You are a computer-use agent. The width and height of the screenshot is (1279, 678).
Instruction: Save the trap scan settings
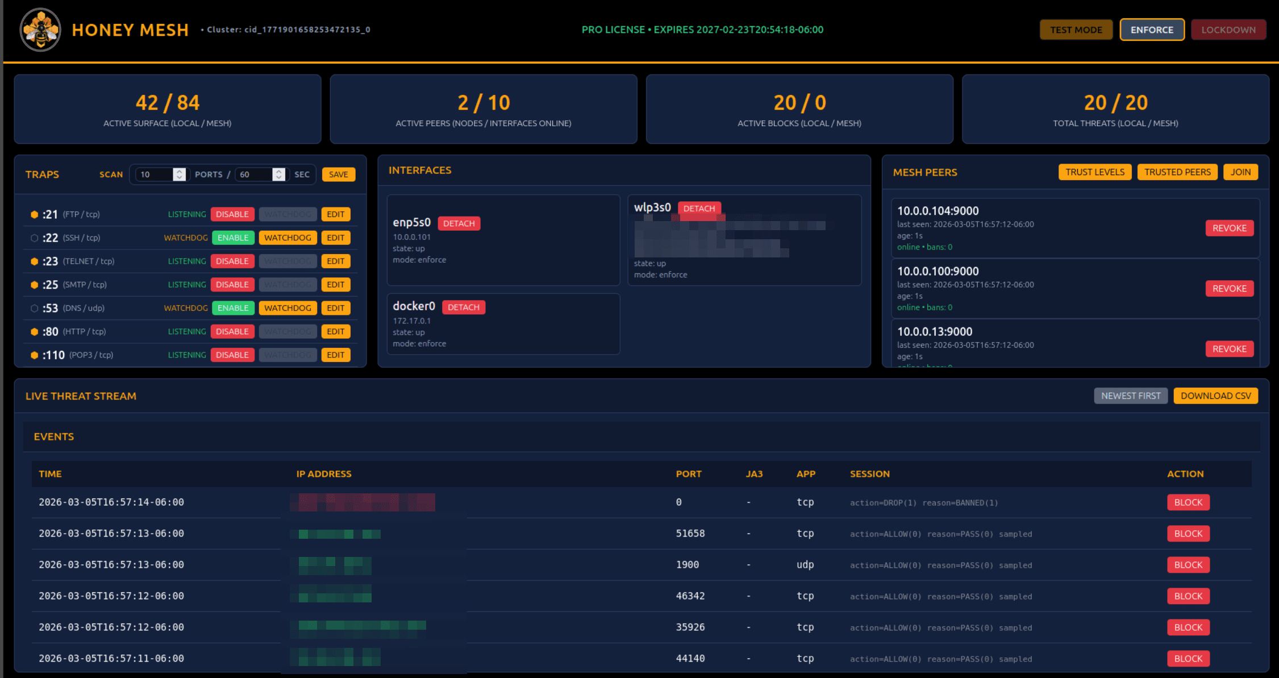(339, 174)
